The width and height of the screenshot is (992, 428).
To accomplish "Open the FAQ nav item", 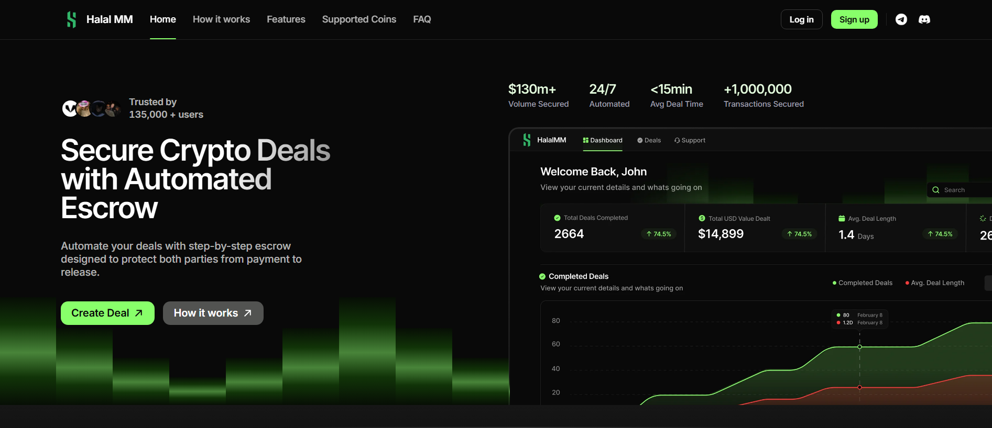I will click(422, 19).
